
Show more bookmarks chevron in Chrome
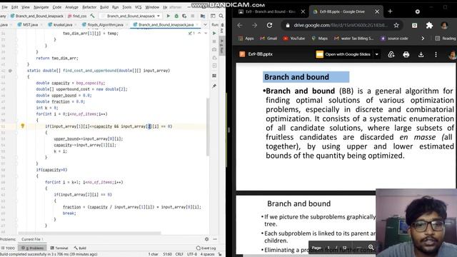click(x=423, y=38)
